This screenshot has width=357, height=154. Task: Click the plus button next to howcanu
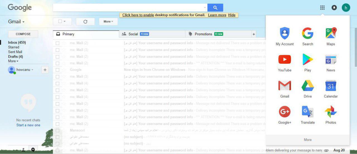click(x=45, y=70)
